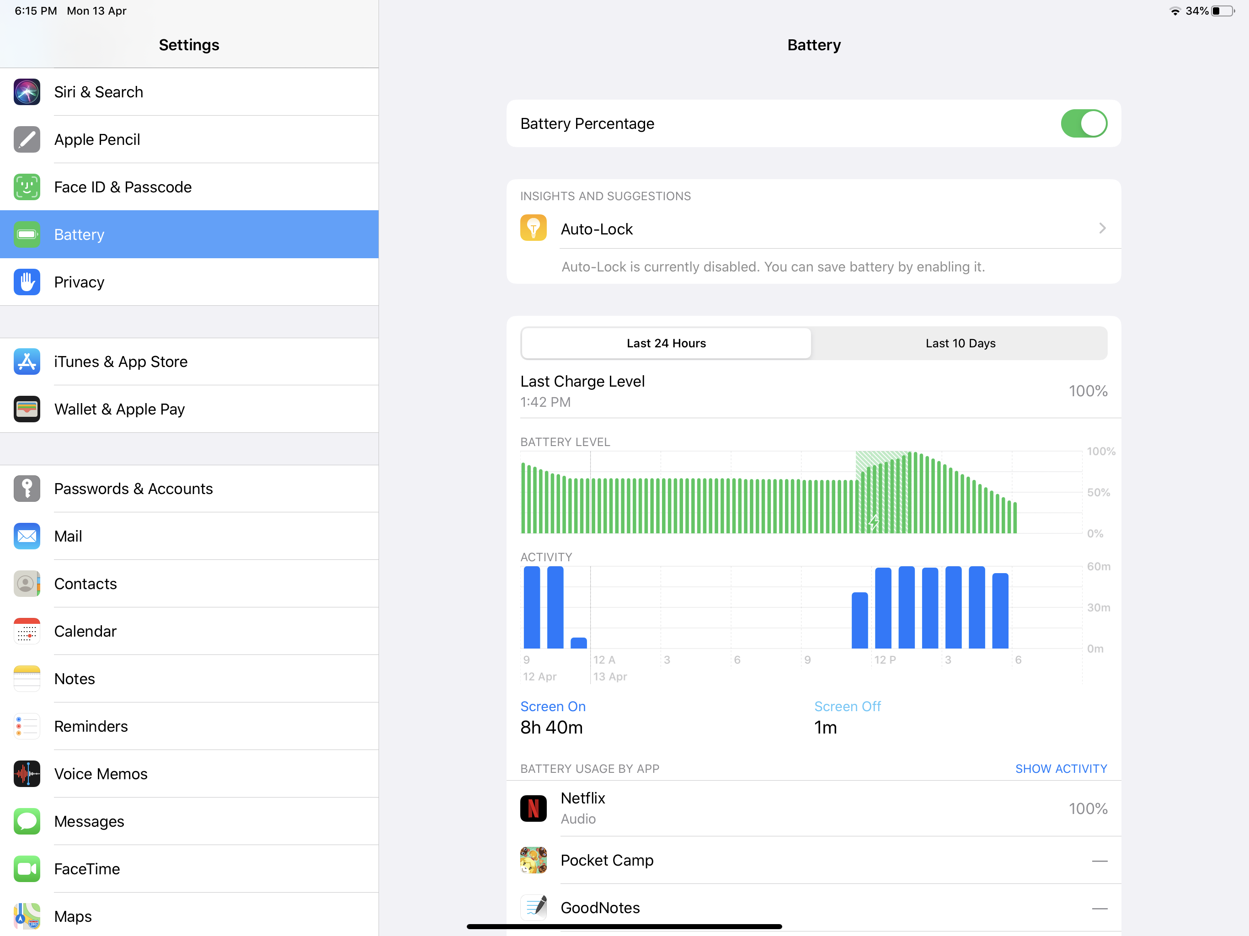Tap the Apple Pencil icon

27,139
